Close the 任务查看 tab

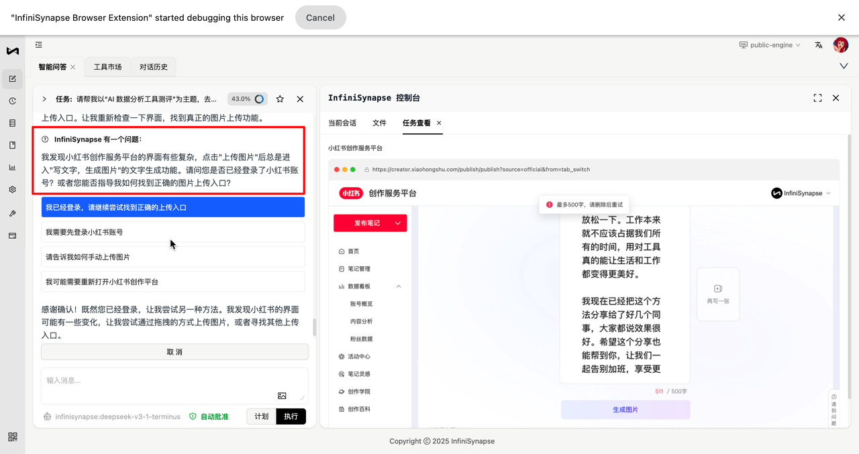point(439,123)
